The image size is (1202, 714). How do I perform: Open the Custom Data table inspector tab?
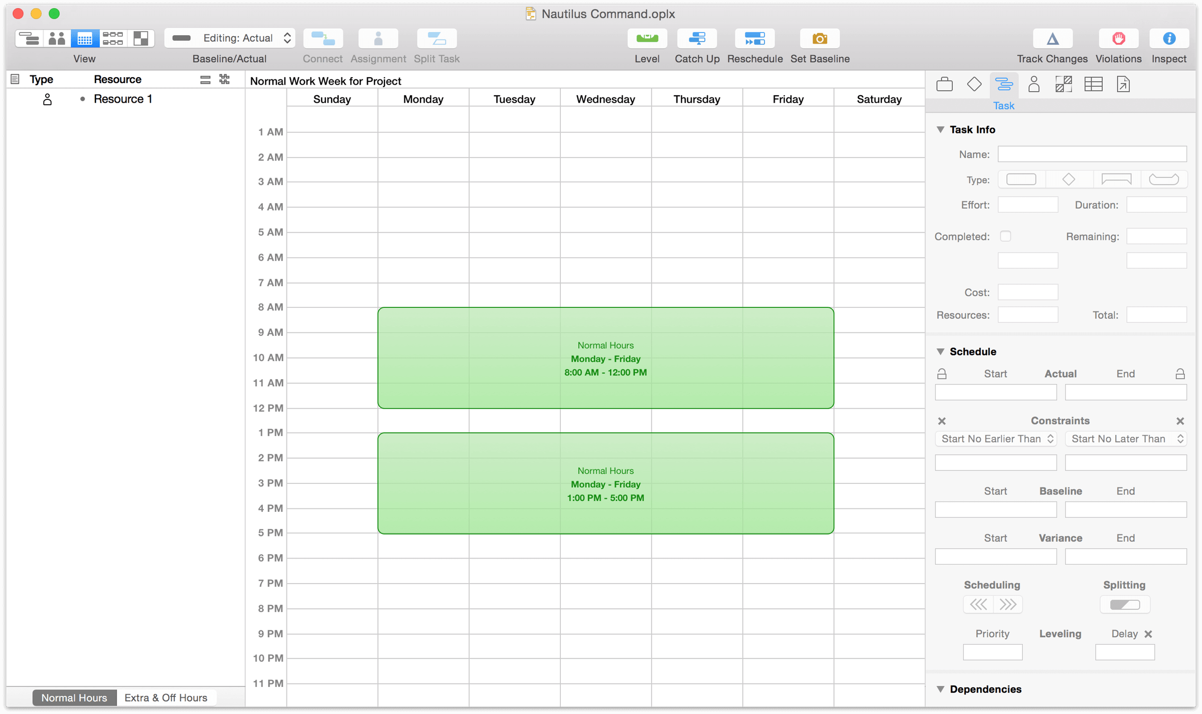[1093, 84]
